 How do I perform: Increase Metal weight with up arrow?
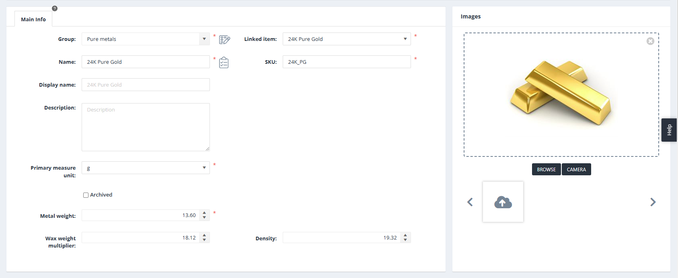pyautogui.click(x=204, y=213)
